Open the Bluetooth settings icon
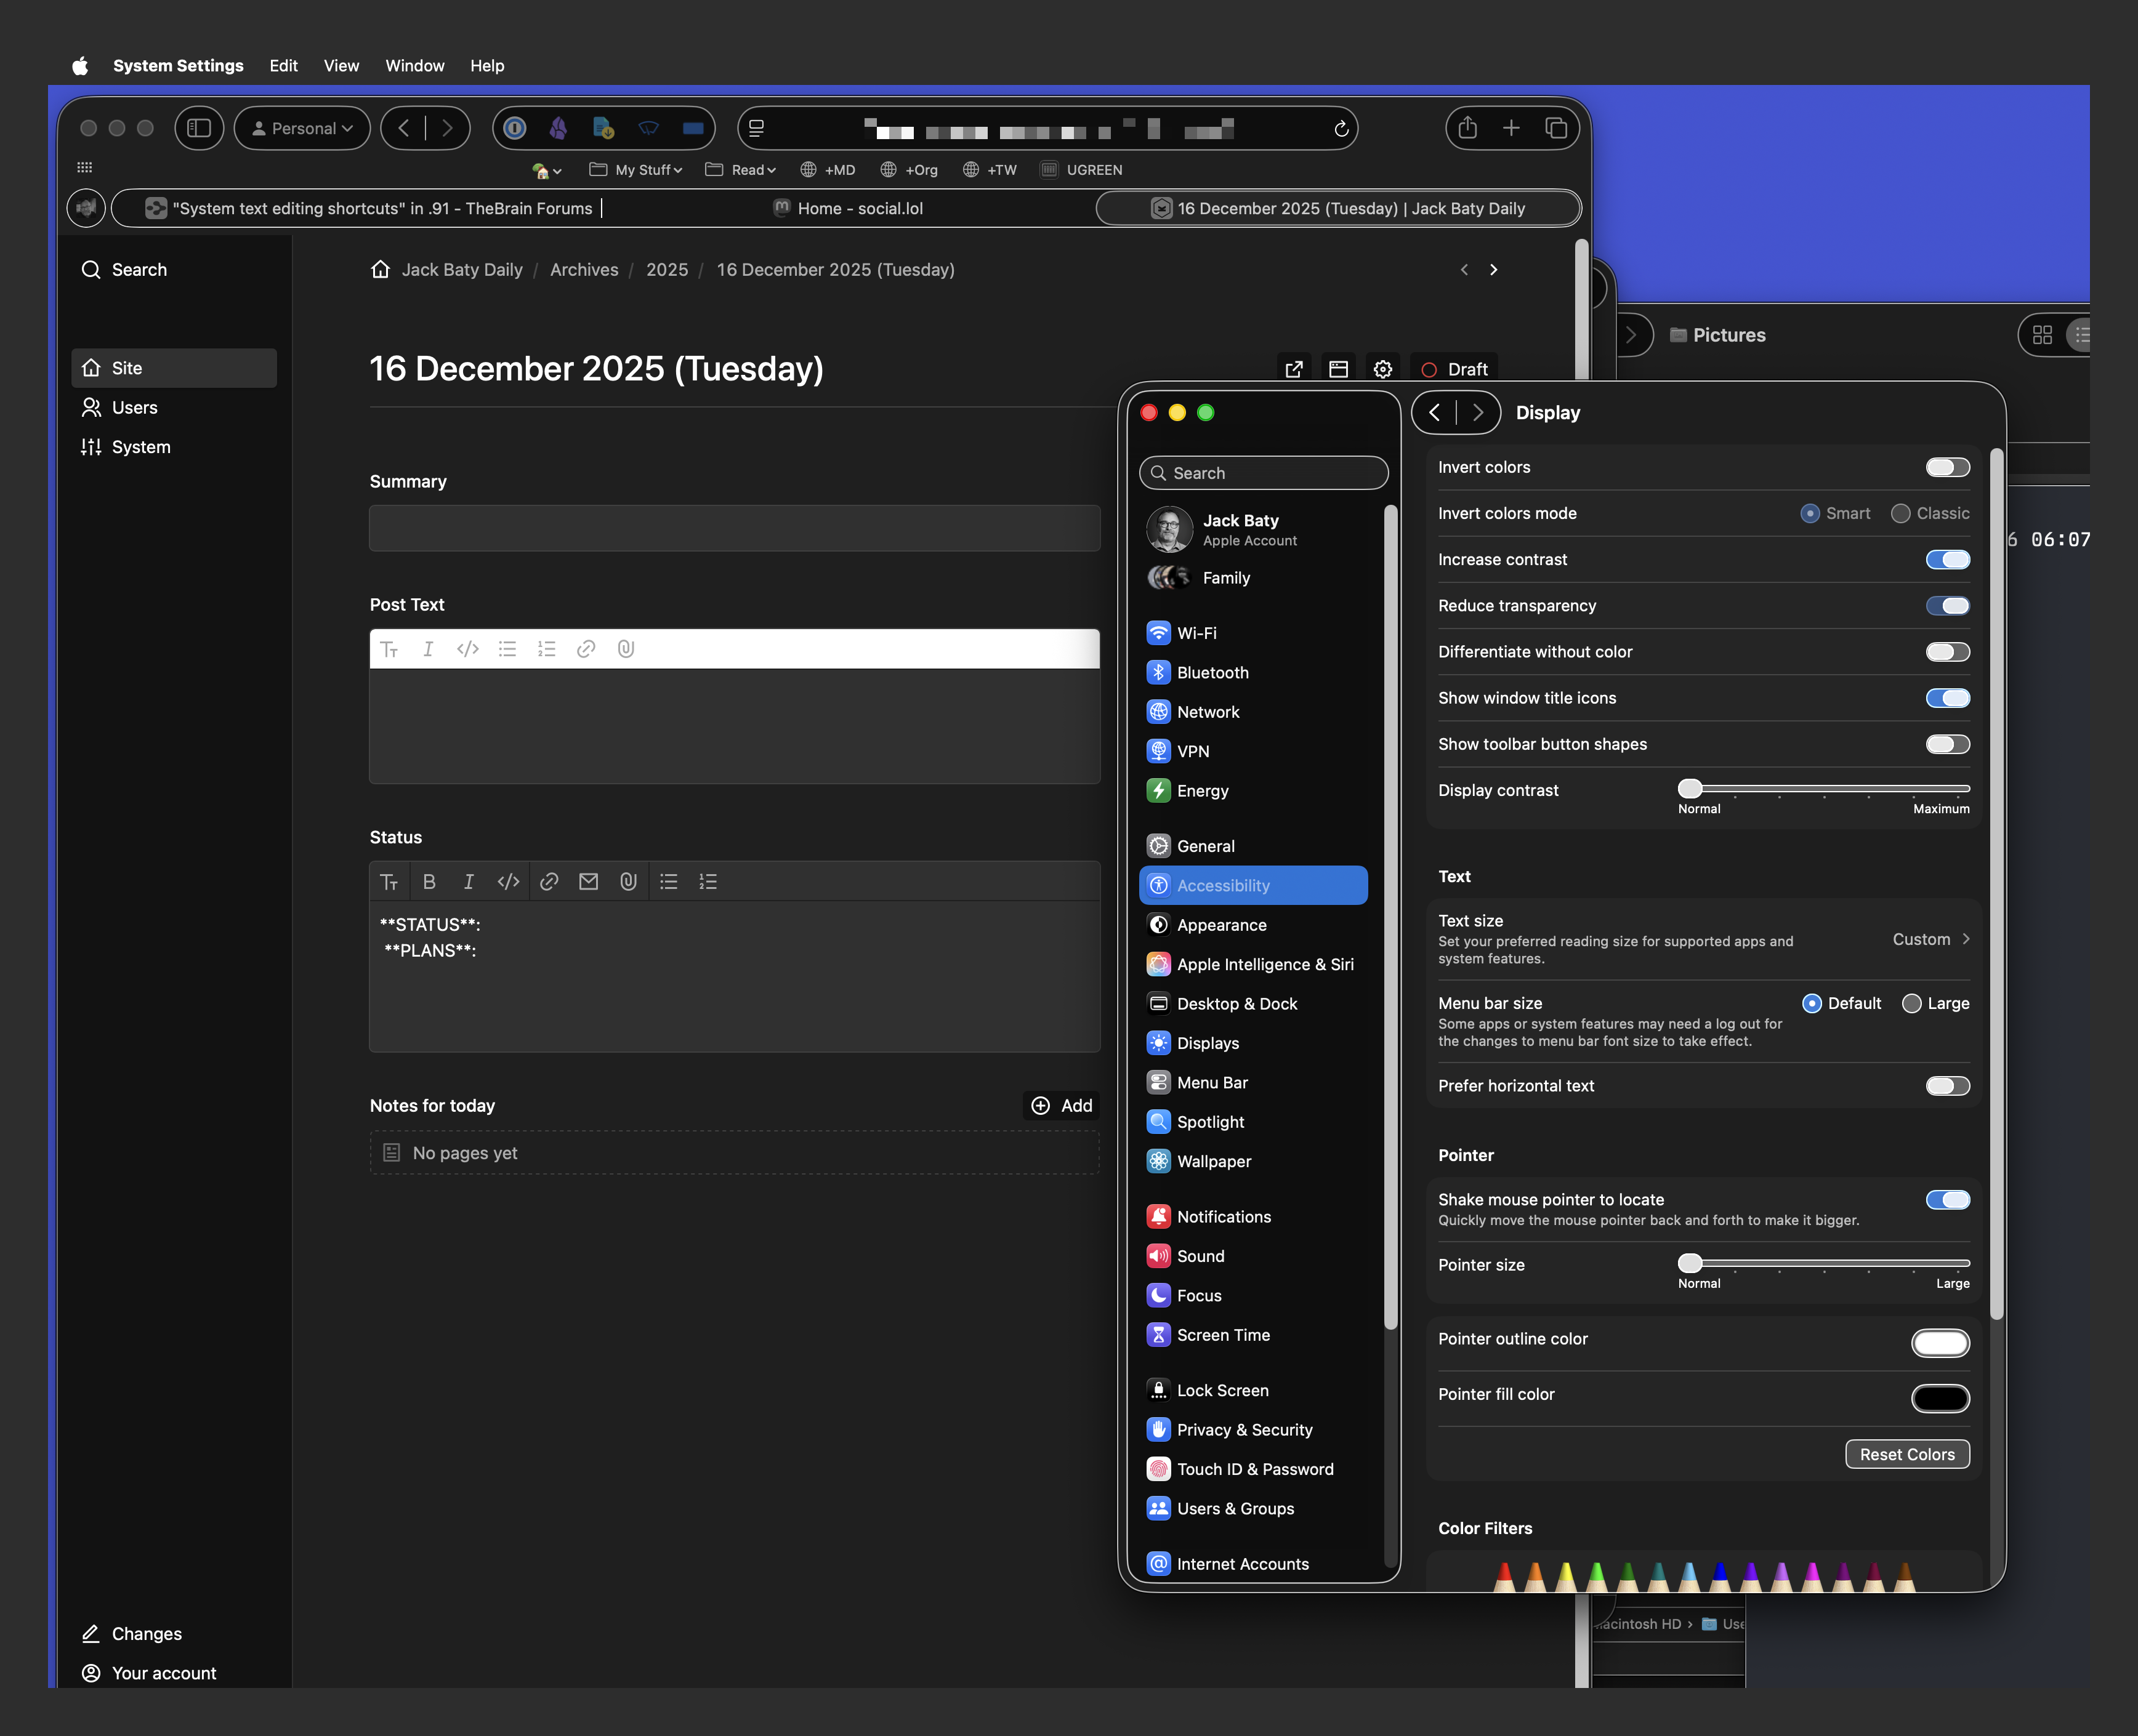This screenshot has width=2138, height=1736. [x=1158, y=672]
